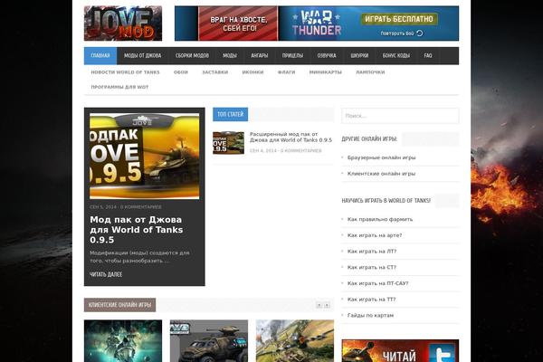543x362 pixels.
Task: Click the Сен 4, 2014 top article comments line
Action: 286,151
